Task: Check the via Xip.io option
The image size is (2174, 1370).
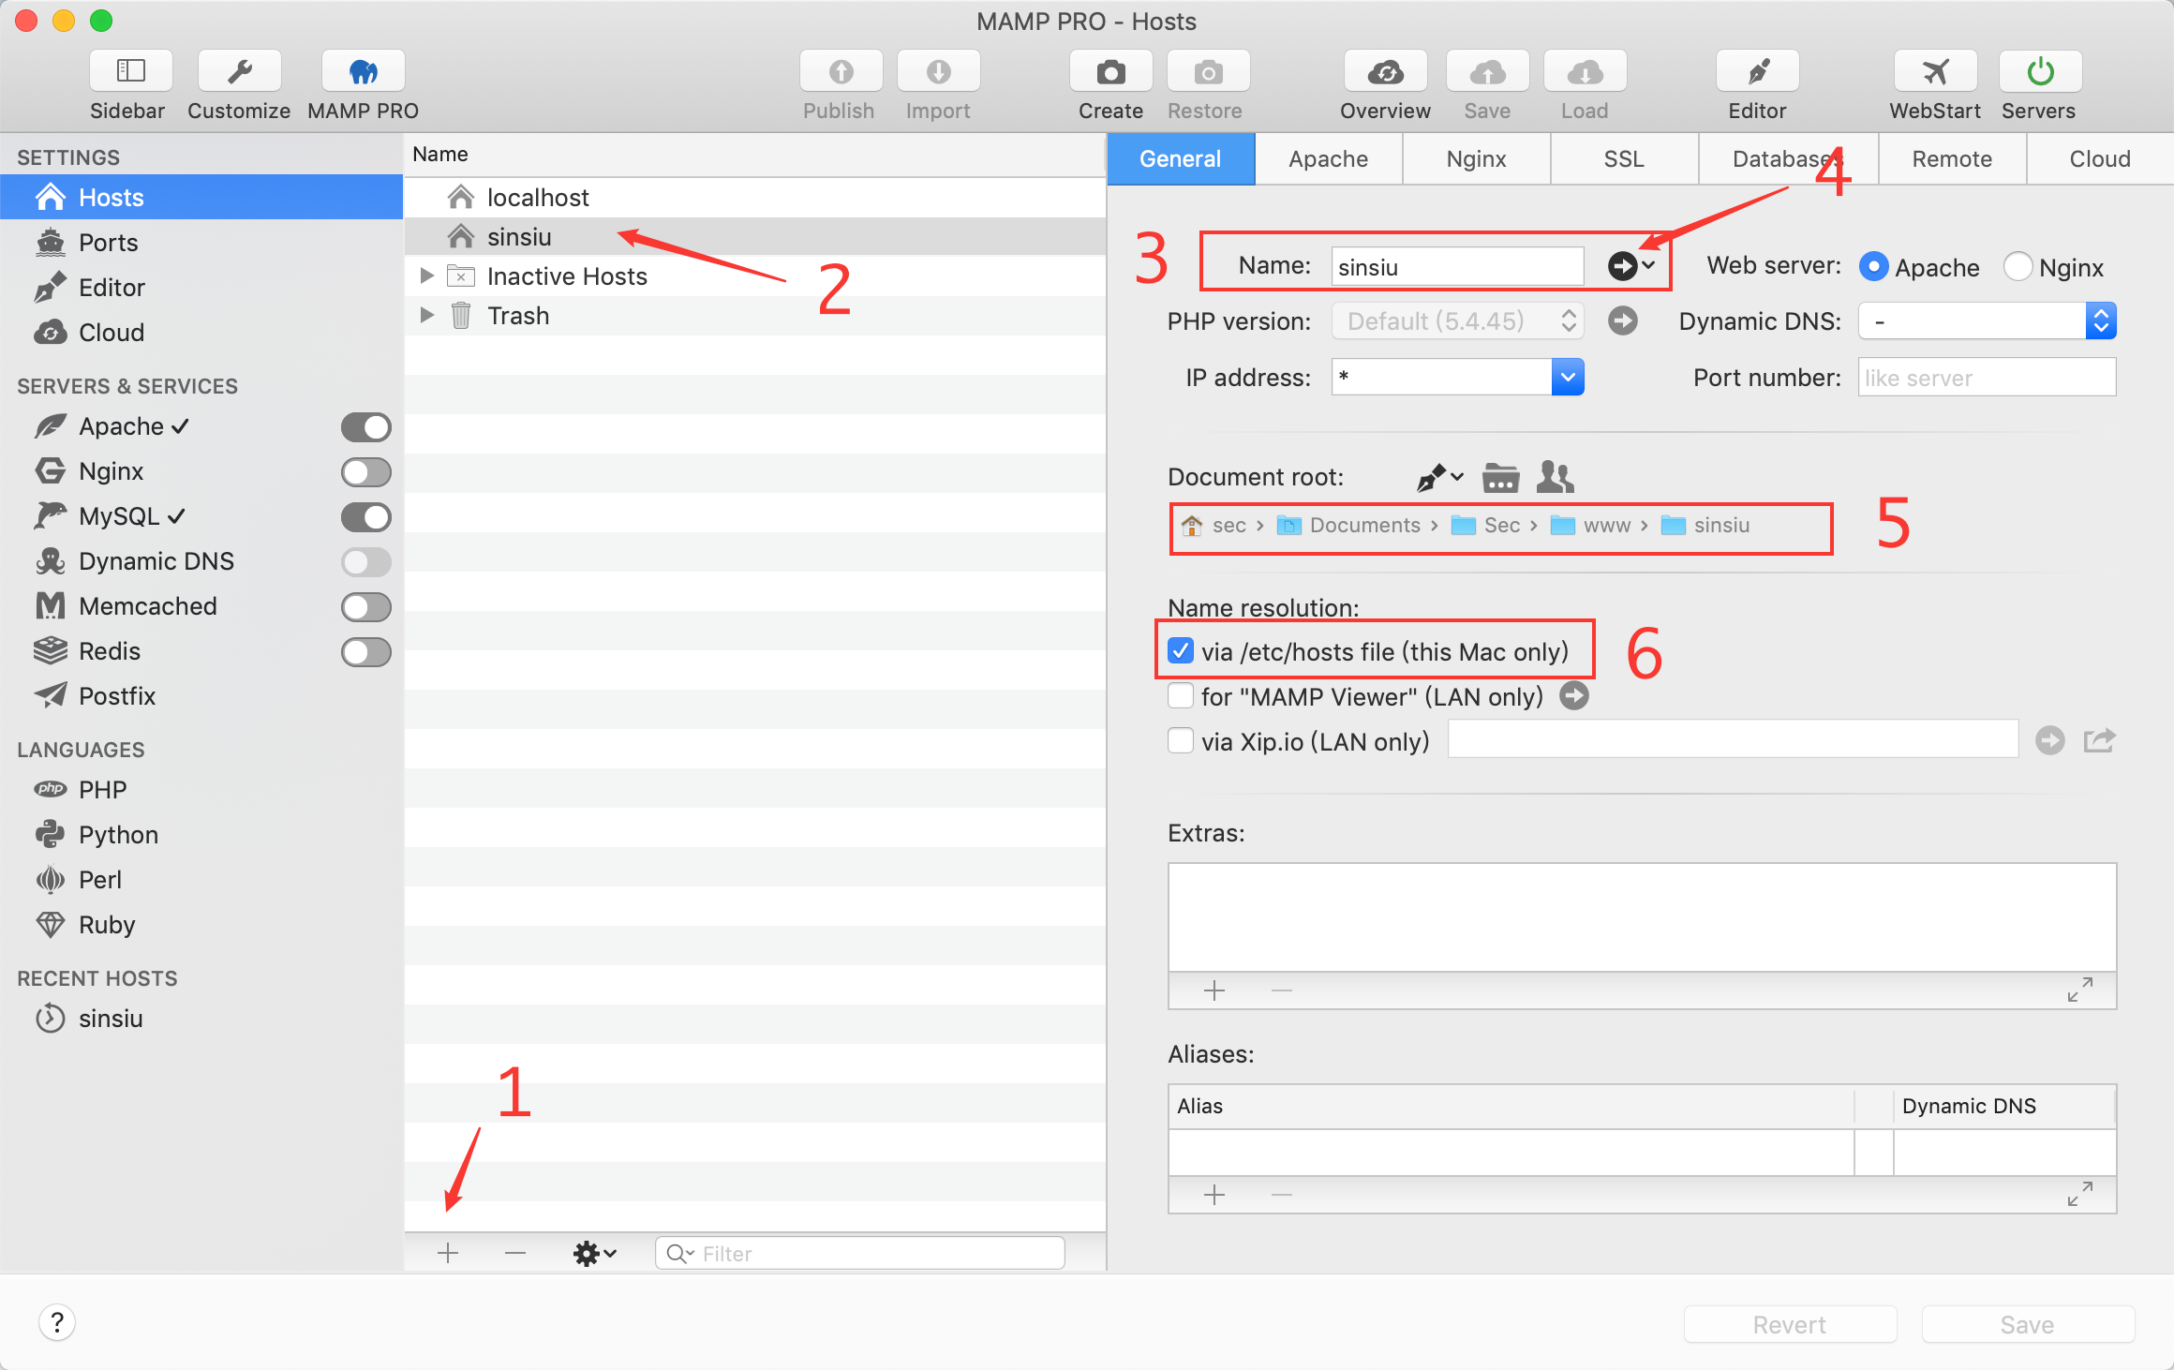Action: [1181, 741]
